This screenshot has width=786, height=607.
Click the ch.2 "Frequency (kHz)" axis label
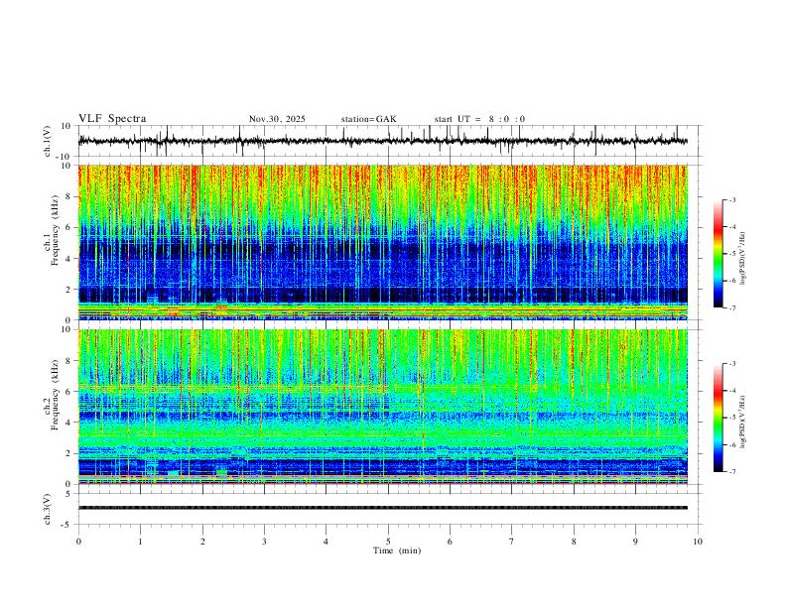[55, 395]
